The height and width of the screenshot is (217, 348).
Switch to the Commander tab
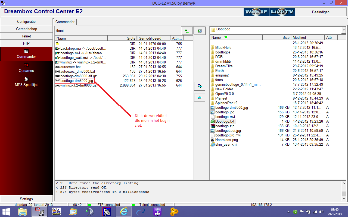click(x=65, y=22)
